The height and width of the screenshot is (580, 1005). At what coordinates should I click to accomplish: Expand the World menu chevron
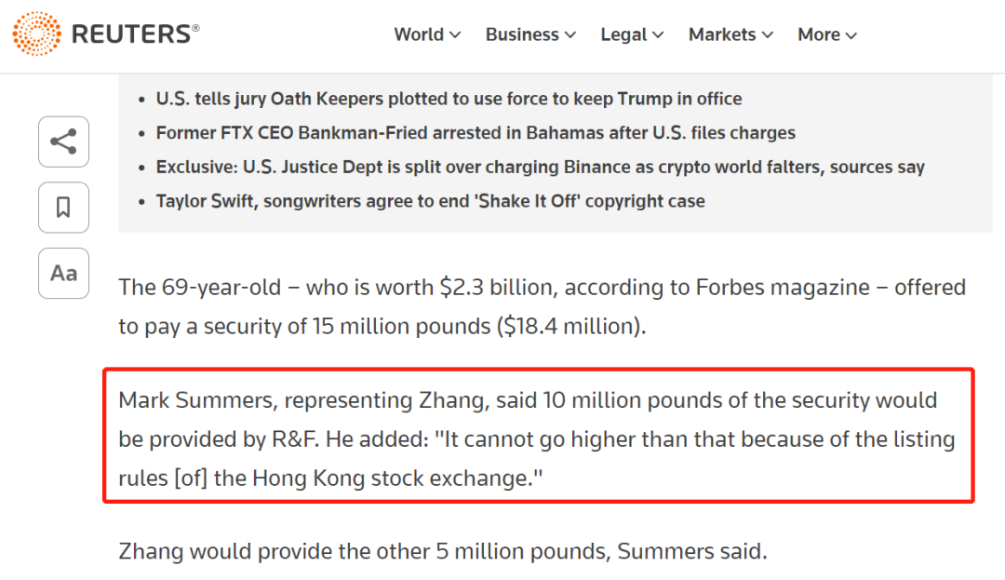(x=455, y=35)
